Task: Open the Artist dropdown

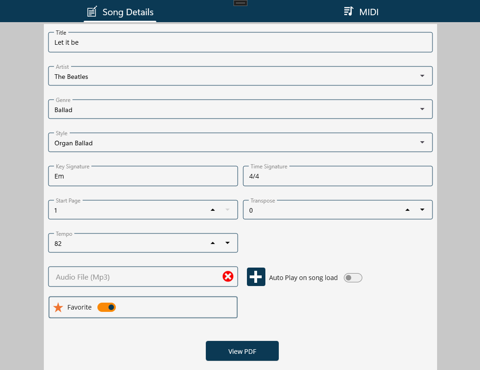Action: tap(422, 76)
